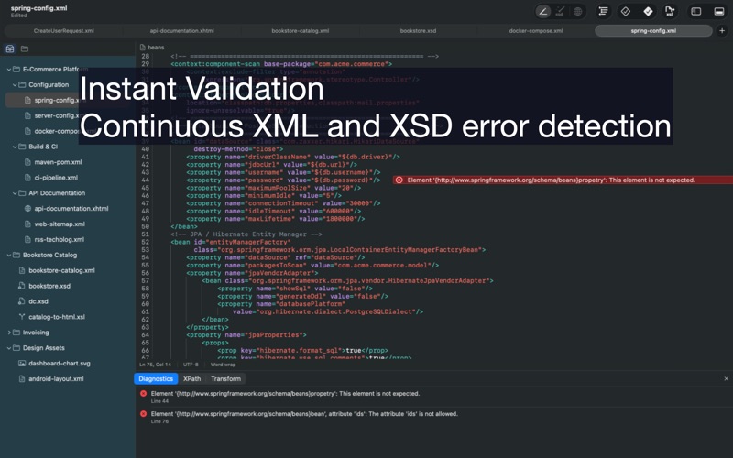
Task: Click the inline error badge icon in editor
Action: coord(399,180)
